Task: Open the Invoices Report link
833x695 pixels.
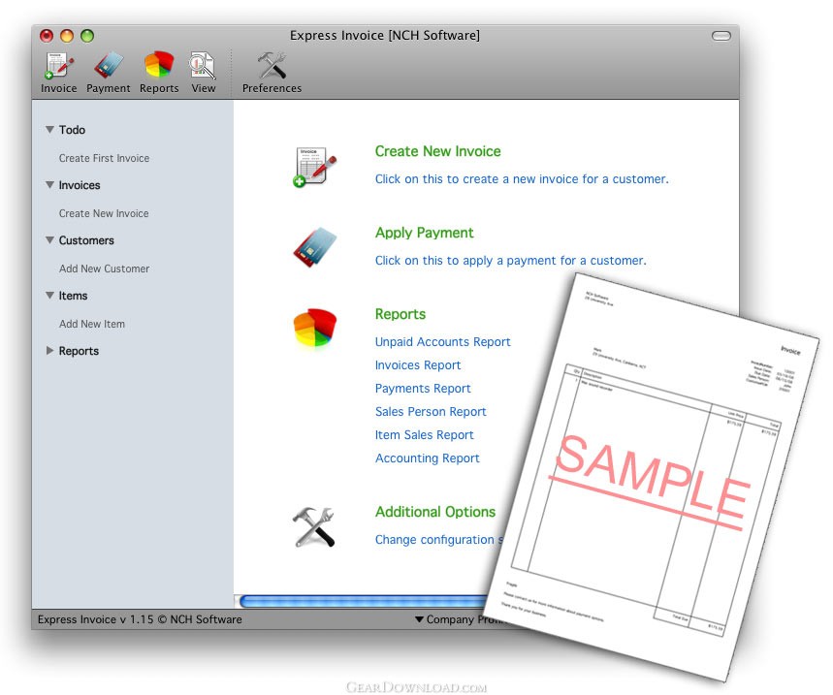Action: coord(418,365)
